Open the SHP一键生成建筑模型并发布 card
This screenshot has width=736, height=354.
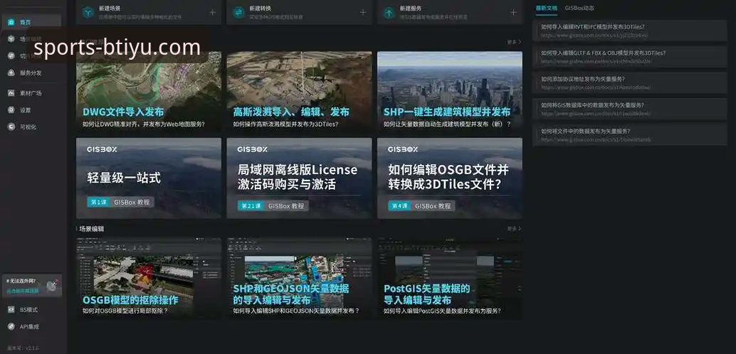click(450, 91)
